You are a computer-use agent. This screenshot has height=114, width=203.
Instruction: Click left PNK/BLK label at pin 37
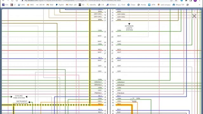tap(98, 93)
